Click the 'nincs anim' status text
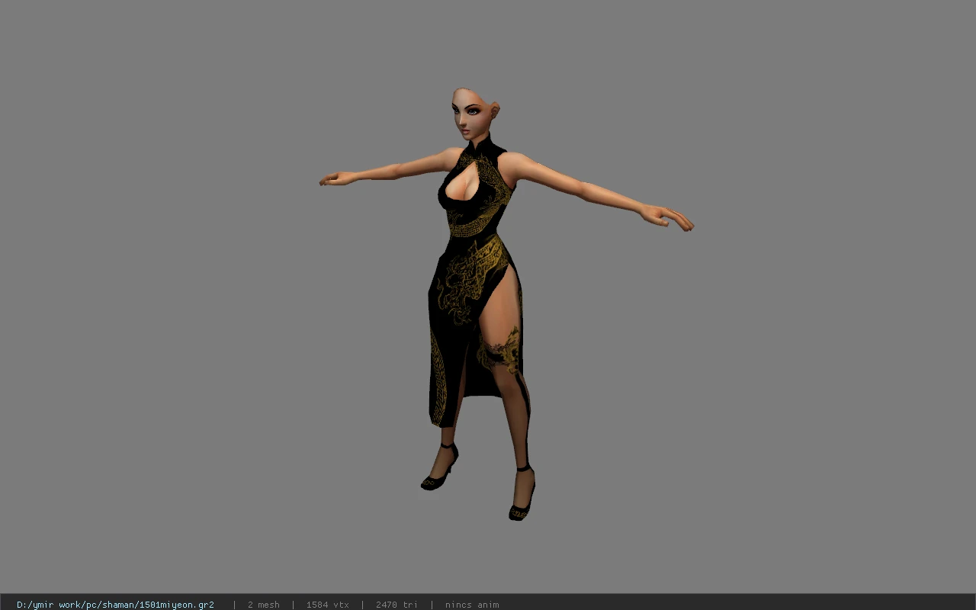The width and height of the screenshot is (976, 610). tap(472, 605)
